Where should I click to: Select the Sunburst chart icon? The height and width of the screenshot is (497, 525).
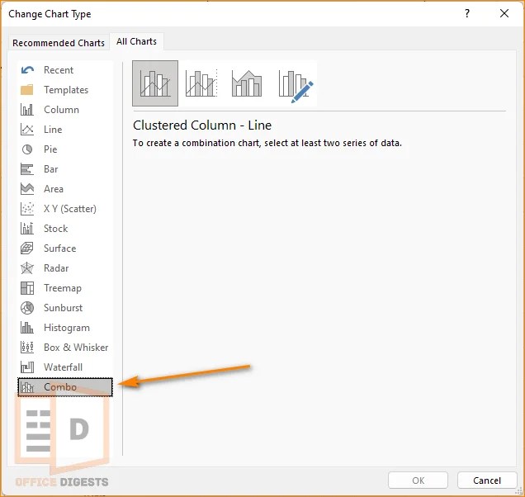tap(27, 308)
